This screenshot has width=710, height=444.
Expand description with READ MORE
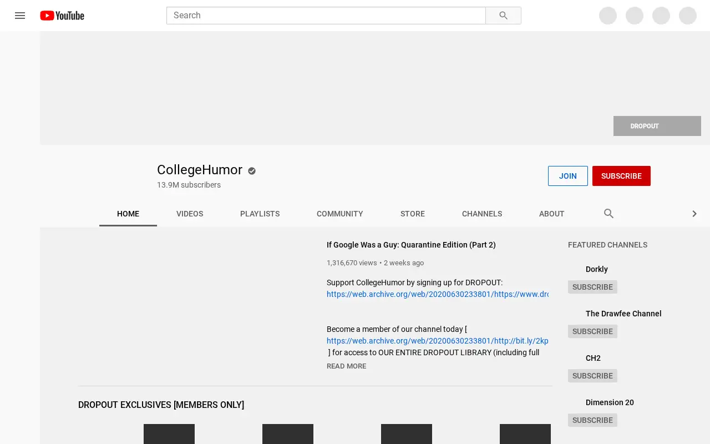pyautogui.click(x=347, y=366)
